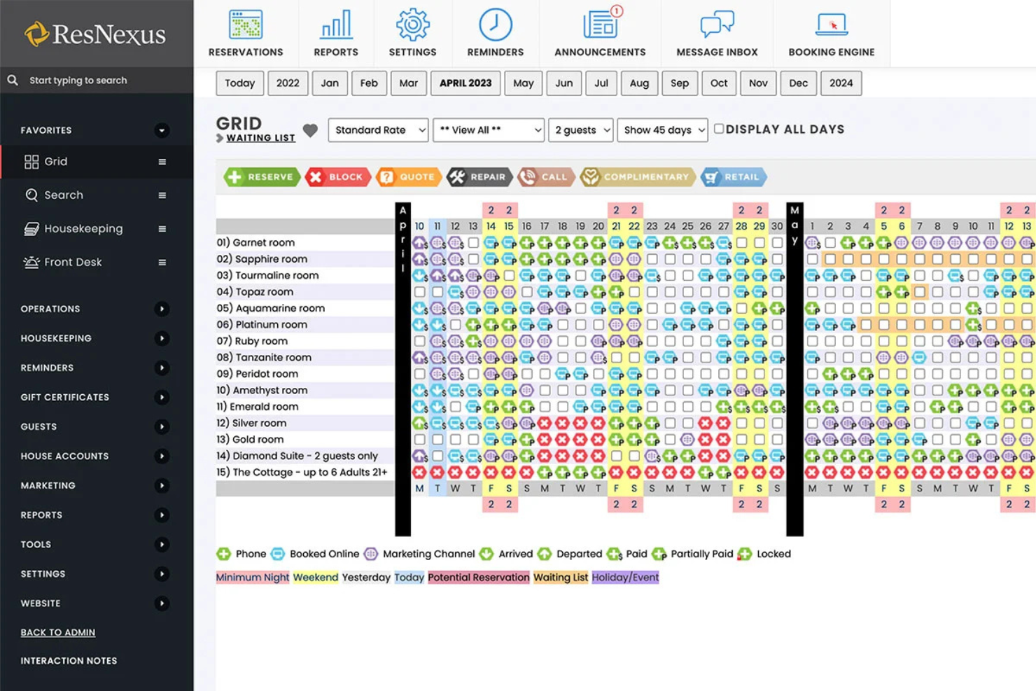Open the Reports section

coord(336,33)
